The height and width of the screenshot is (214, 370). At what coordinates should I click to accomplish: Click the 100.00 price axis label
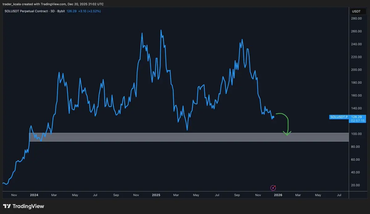click(x=356, y=134)
